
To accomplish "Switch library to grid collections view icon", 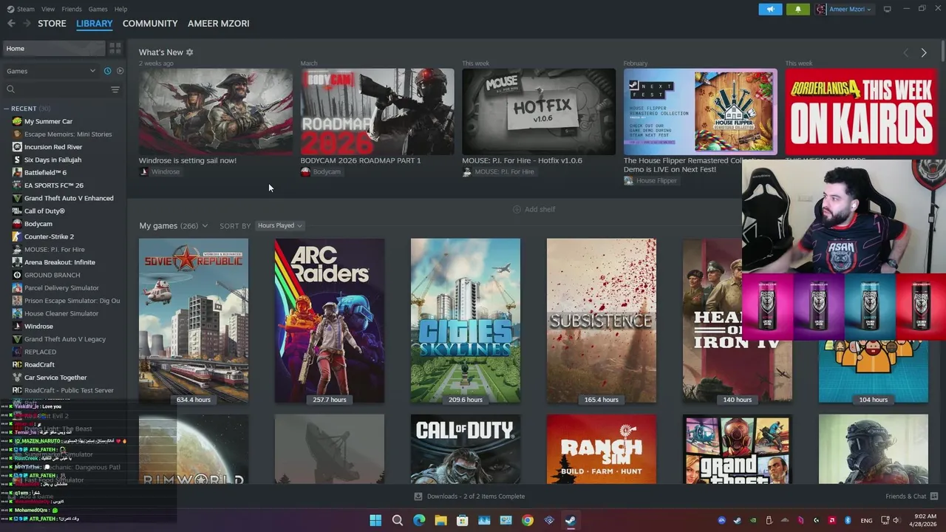I will point(115,49).
